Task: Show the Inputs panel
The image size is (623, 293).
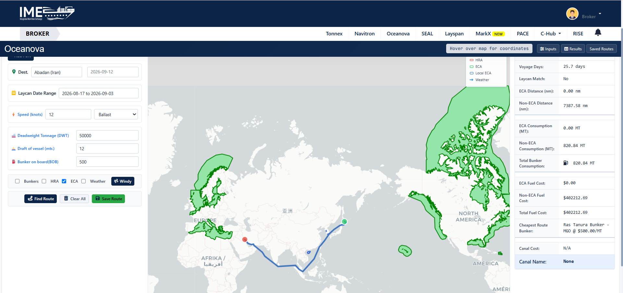Action: (548, 49)
